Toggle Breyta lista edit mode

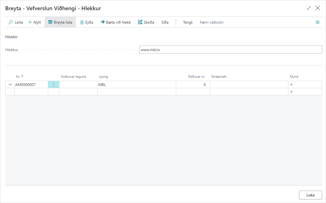[x=60, y=22]
